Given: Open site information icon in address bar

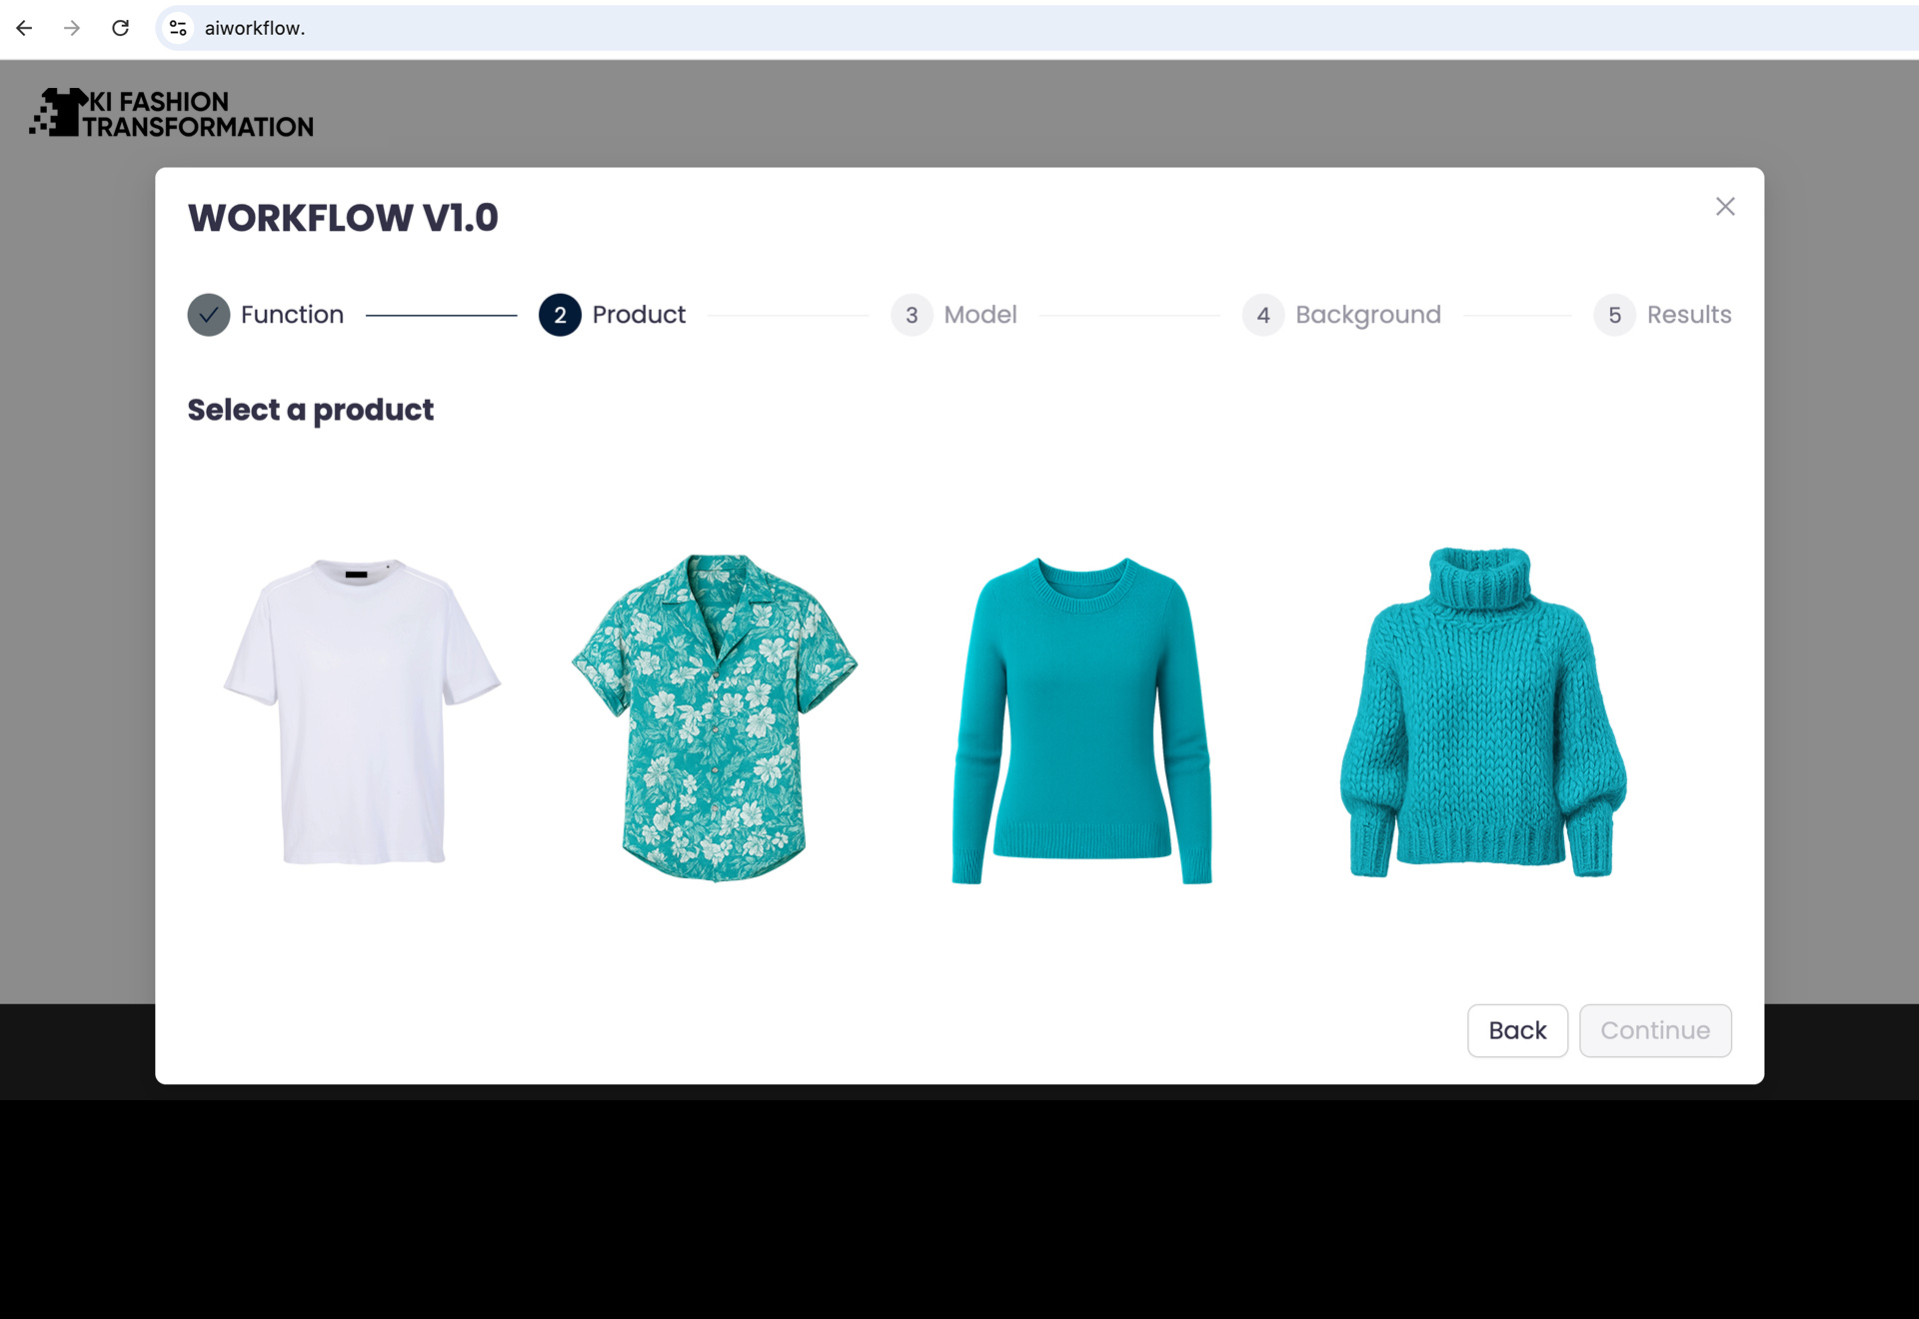Looking at the screenshot, I should (178, 28).
